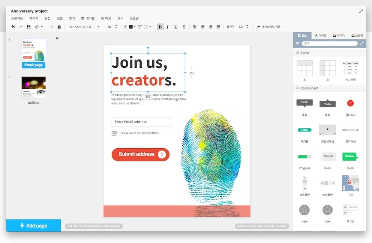Open the 프로젝트 menu

point(17,18)
